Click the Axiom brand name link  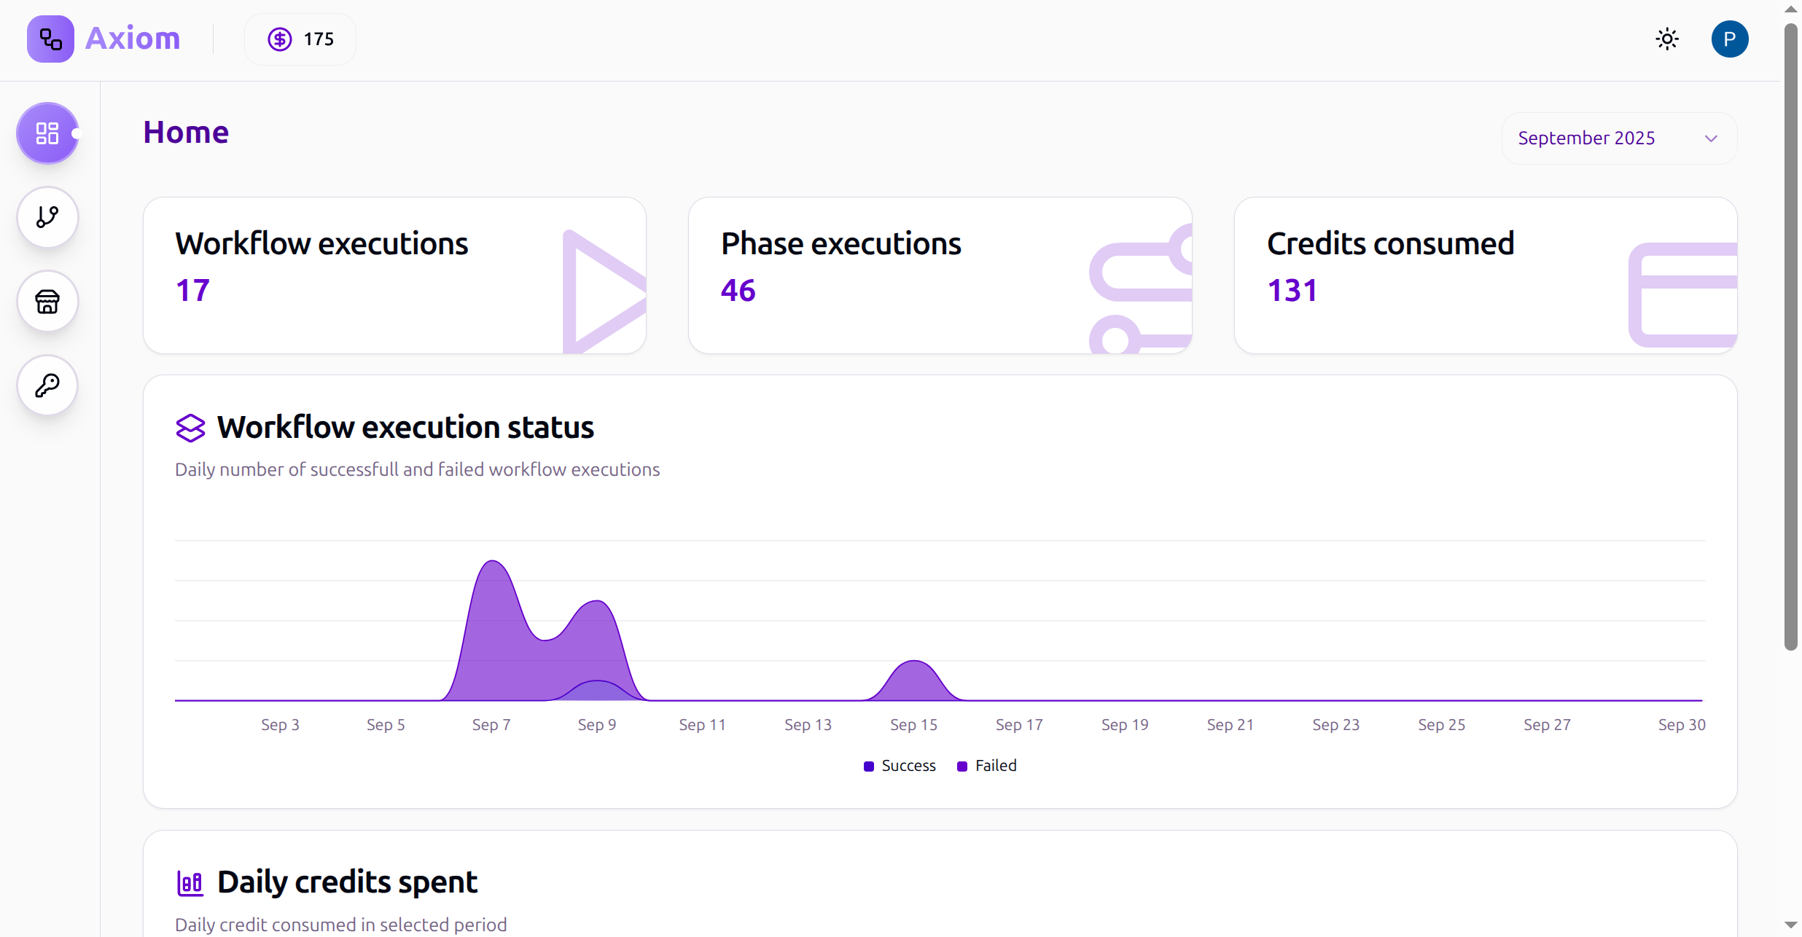[x=133, y=39]
